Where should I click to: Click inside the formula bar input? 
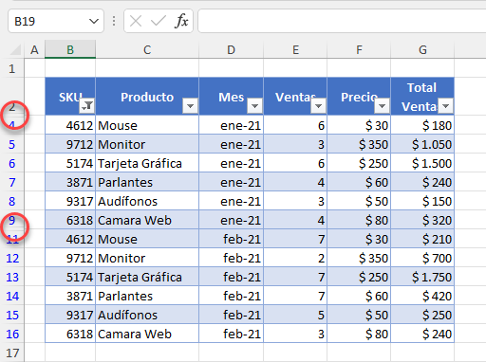[342, 21]
